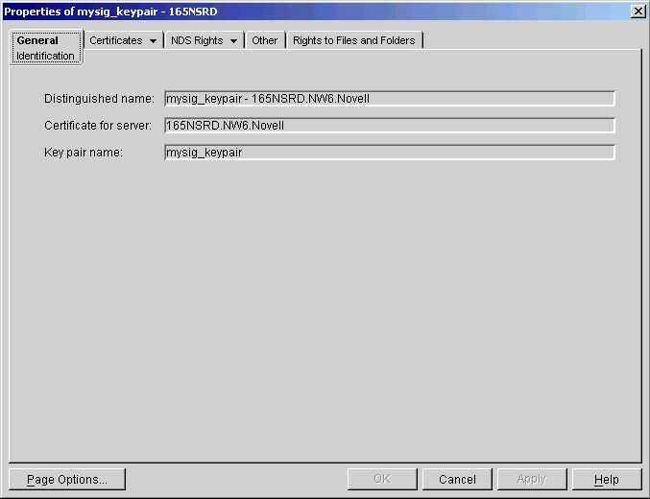Click the Certificate for server label
The width and height of the screenshot is (650, 499).
click(98, 126)
